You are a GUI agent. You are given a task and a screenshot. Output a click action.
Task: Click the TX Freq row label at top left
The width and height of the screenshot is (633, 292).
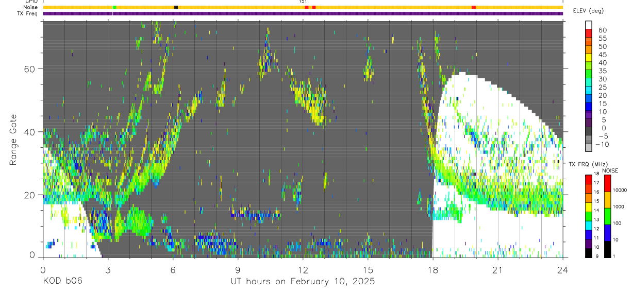(27, 13)
